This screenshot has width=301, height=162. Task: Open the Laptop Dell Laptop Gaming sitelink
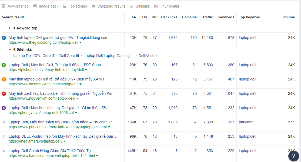(x=109, y=56)
